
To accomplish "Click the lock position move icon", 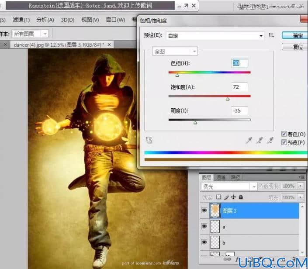I will [x=233, y=197].
